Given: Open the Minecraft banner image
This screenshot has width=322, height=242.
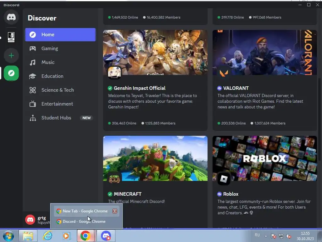Looking at the screenshot, I should tap(155, 158).
